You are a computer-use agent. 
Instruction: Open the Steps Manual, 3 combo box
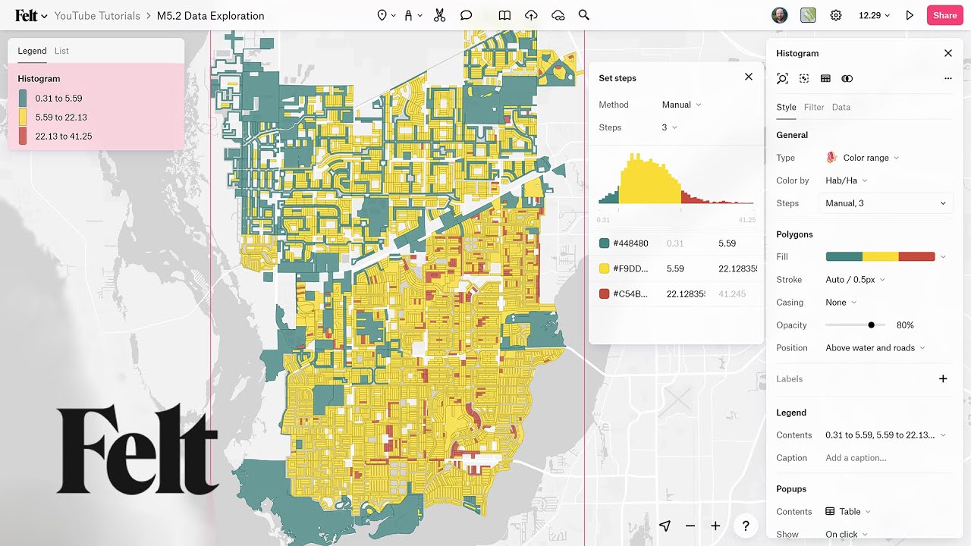point(885,203)
